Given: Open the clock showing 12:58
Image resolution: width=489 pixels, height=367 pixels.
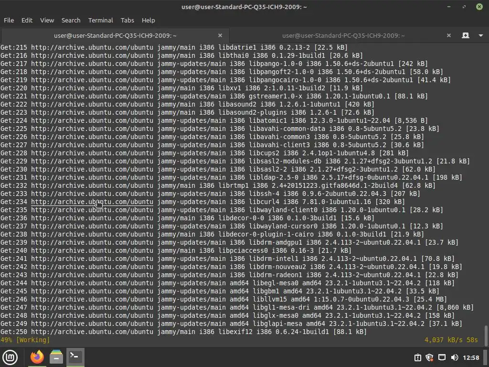Looking at the screenshot, I should [471, 357].
